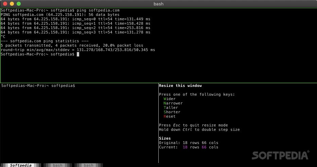Select the last bash tab in status bar
The image size is (317, 167).
click(89, 165)
